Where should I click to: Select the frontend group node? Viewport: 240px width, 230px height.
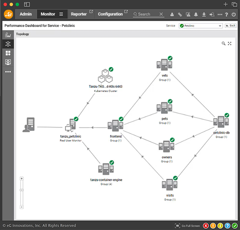pos(115,125)
